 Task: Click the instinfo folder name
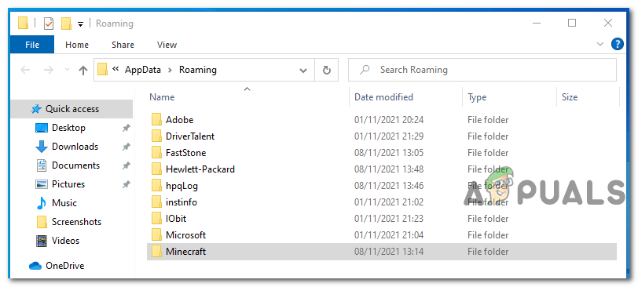tap(181, 202)
